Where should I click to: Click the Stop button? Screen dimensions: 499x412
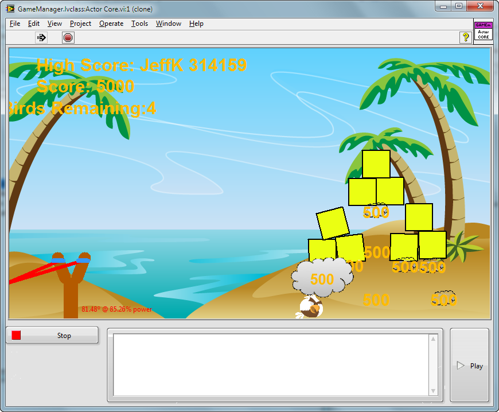click(52, 335)
